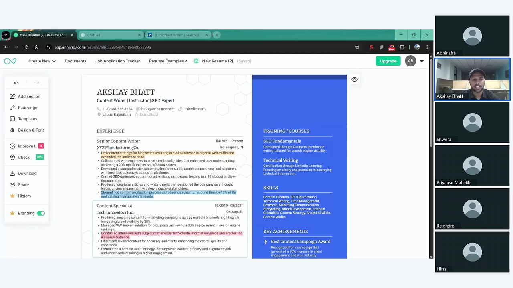The image size is (513, 288).
Task: Click the name AKSHAY BHATT on resume
Action: [125, 92]
